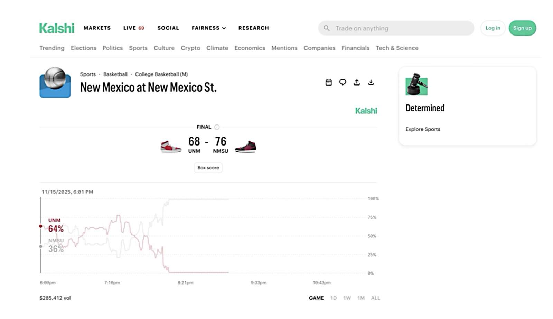Open the Live 69 section

134,28
